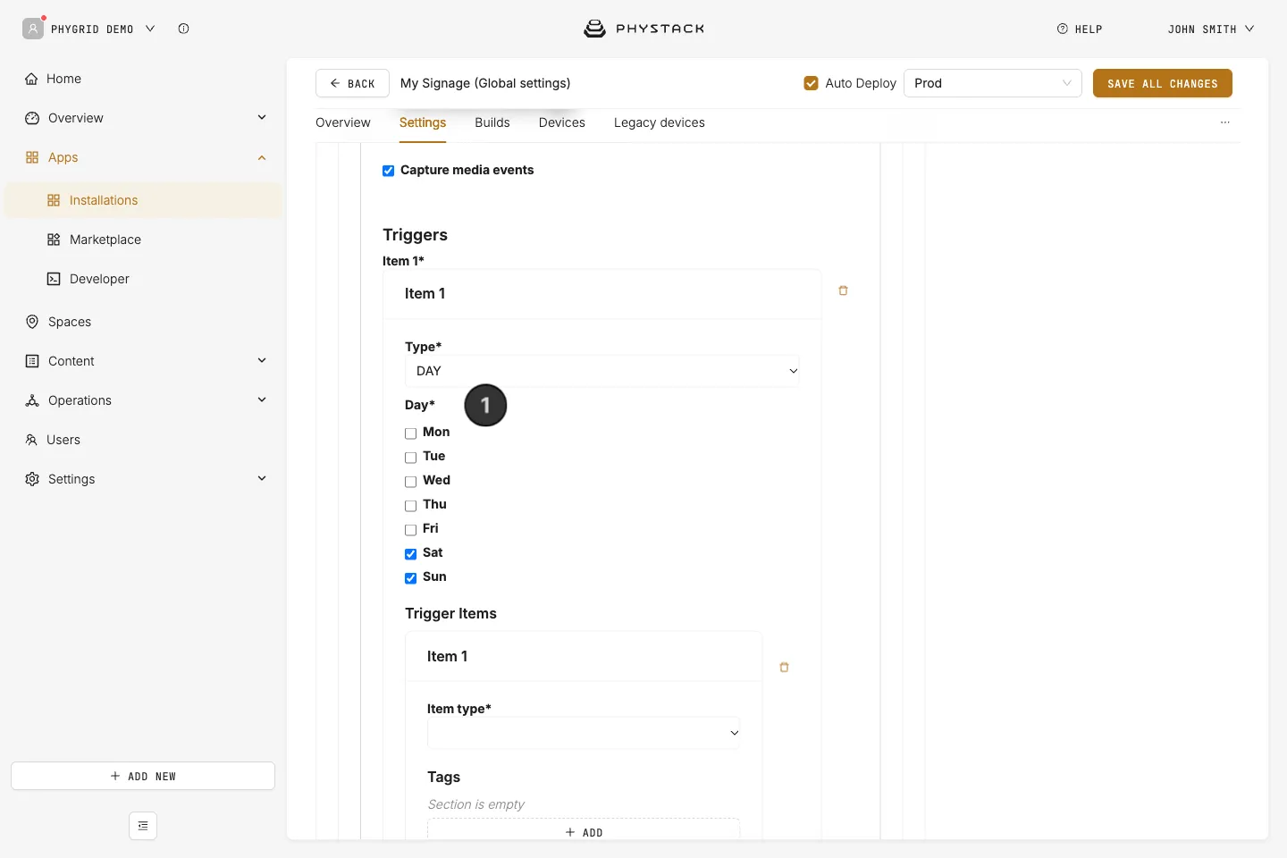Uncheck the Sun day checkbox
This screenshot has height=858, width=1287.
(x=410, y=578)
